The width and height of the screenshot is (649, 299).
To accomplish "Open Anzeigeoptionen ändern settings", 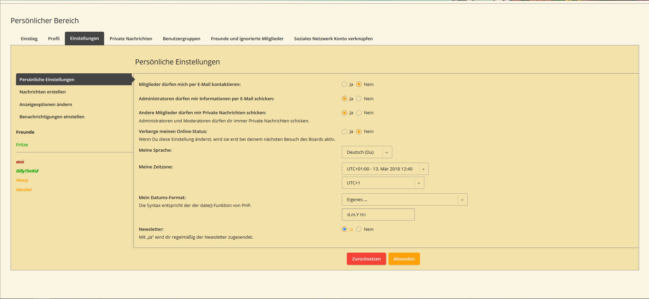I will click(46, 104).
